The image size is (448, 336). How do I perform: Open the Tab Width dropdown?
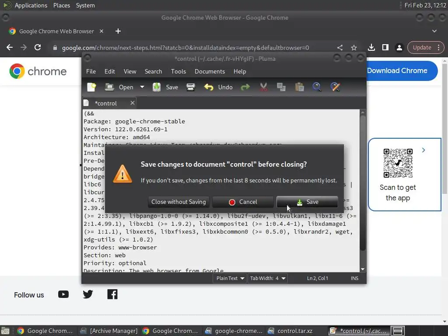coord(268,278)
